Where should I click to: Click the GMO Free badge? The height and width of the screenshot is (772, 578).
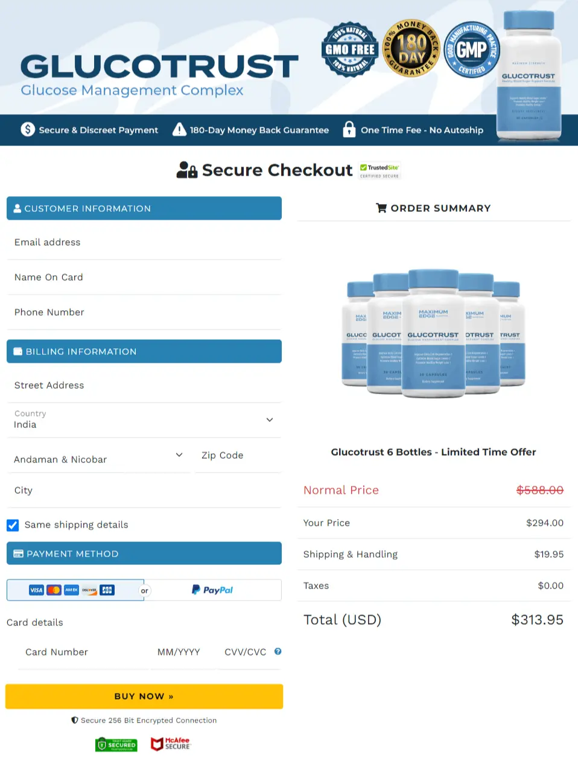point(350,48)
